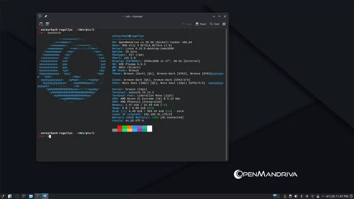Click the 'DE: KDE Plasma' line
354x199 pixels.
pyautogui.click(x=129, y=64)
